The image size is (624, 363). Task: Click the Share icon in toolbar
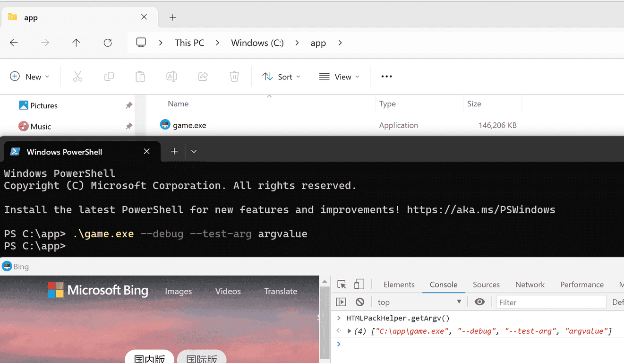[x=203, y=77]
